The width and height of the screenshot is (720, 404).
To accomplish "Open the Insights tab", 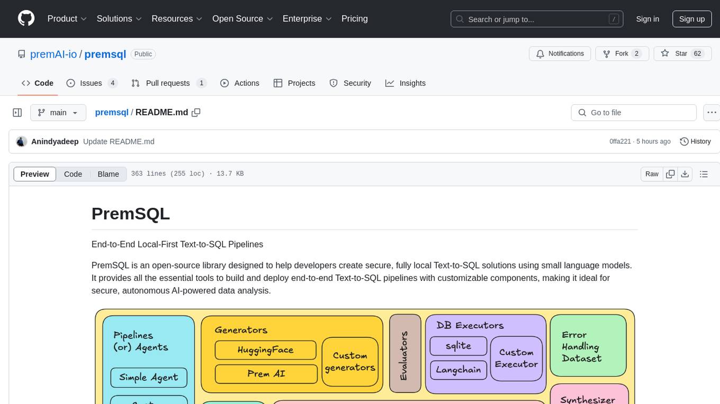I will pyautogui.click(x=406, y=83).
